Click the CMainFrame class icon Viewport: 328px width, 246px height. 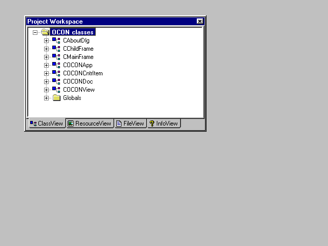pyautogui.click(x=56, y=57)
